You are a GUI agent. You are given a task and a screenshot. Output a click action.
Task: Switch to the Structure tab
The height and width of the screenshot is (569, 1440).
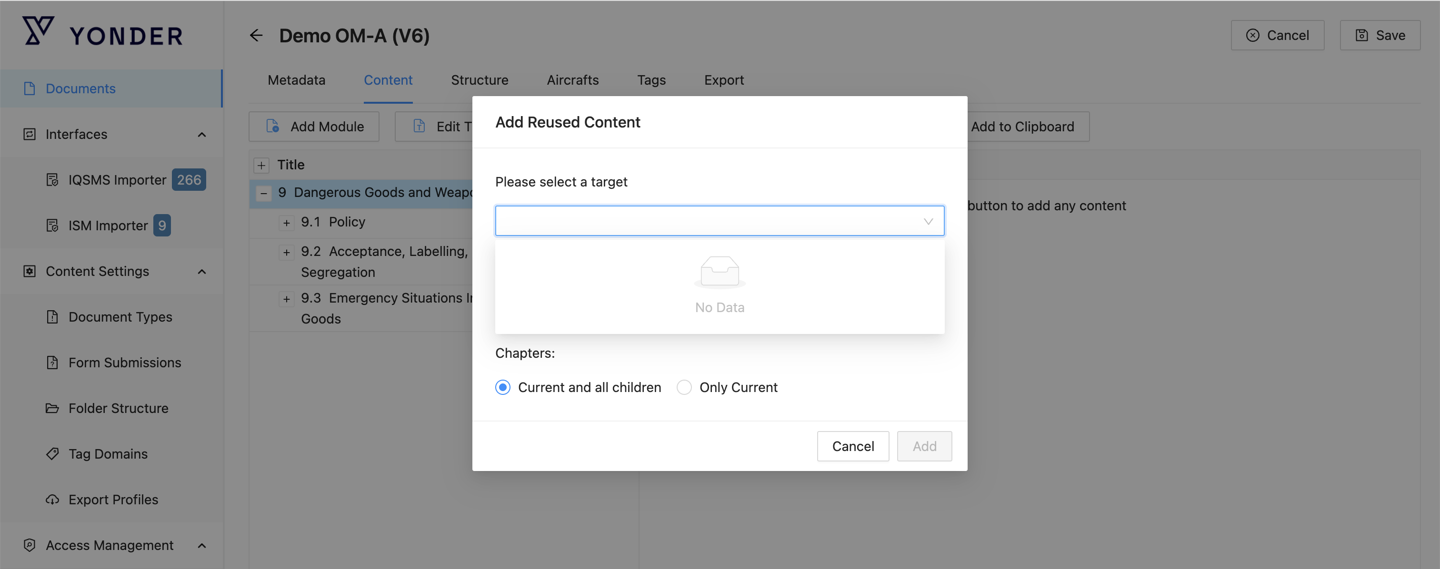(479, 80)
